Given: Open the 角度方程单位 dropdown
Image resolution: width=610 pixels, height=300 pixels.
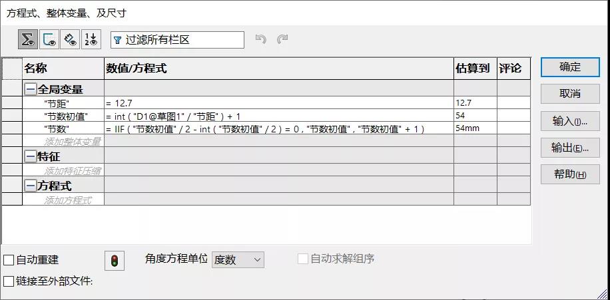Looking at the screenshot, I should (238, 259).
